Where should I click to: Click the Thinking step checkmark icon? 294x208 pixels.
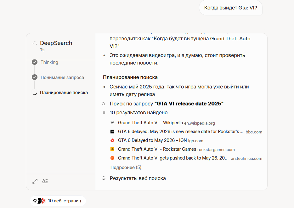pyautogui.click(x=35, y=62)
